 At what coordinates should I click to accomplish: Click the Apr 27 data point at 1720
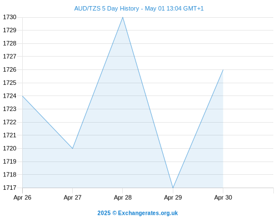(73, 148)
